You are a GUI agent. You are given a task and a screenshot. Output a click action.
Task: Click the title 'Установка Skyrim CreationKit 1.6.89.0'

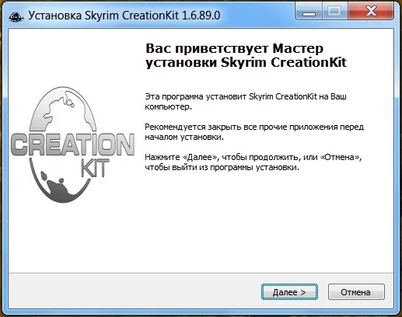point(124,16)
